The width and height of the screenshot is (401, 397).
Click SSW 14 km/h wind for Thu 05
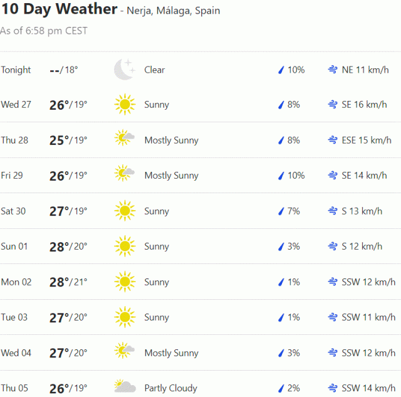(368, 388)
